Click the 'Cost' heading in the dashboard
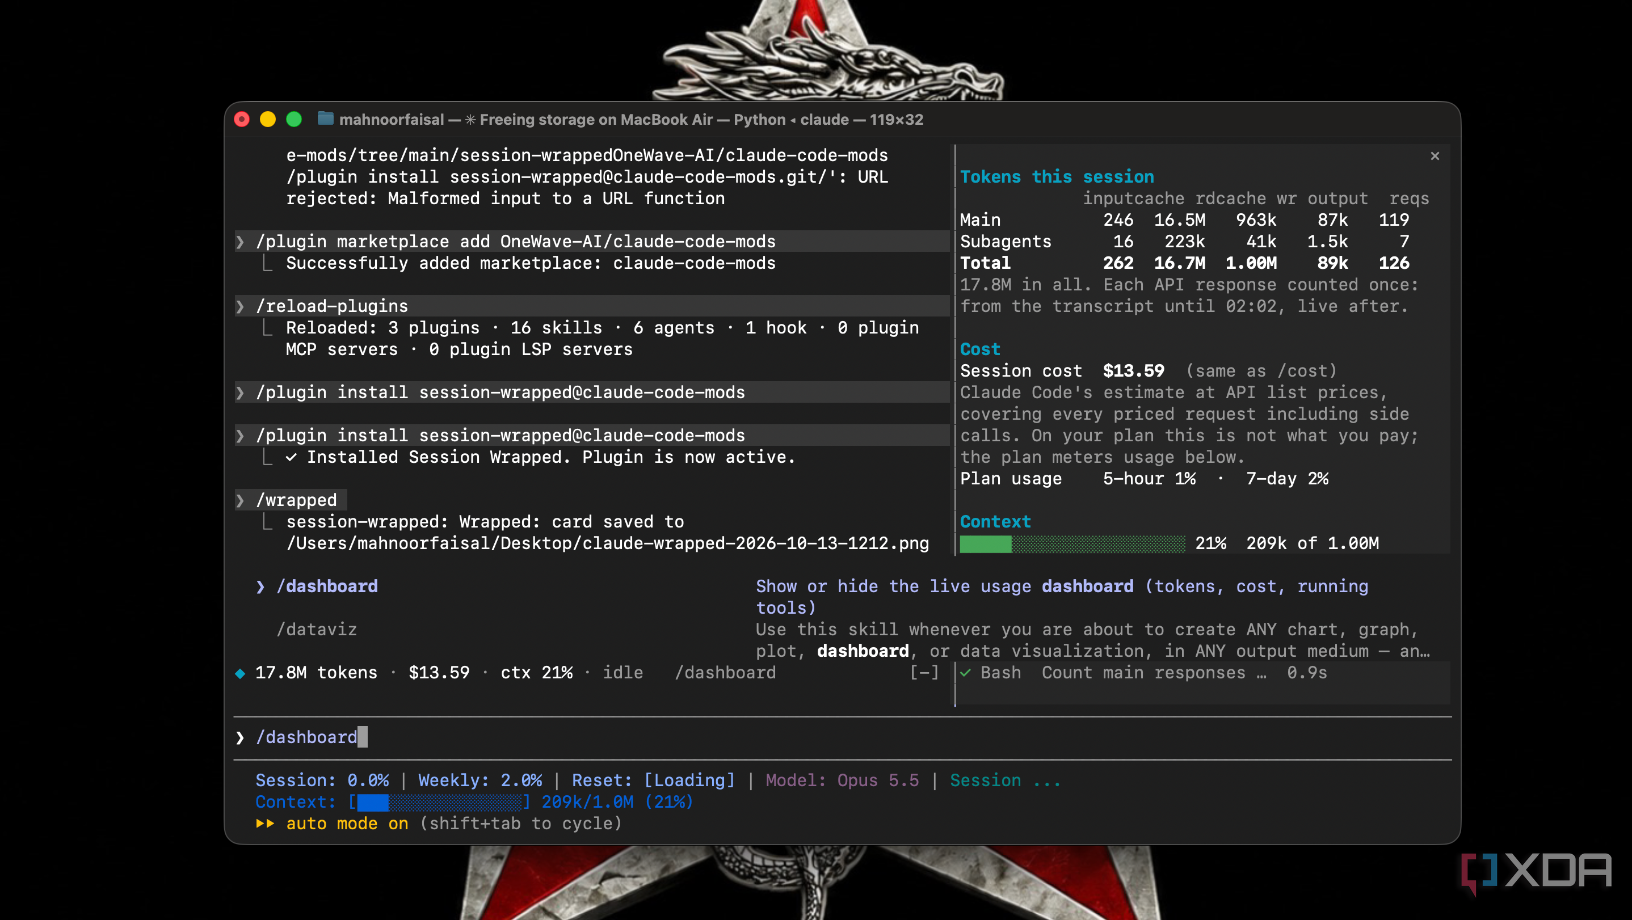This screenshot has height=920, width=1632. 980,349
